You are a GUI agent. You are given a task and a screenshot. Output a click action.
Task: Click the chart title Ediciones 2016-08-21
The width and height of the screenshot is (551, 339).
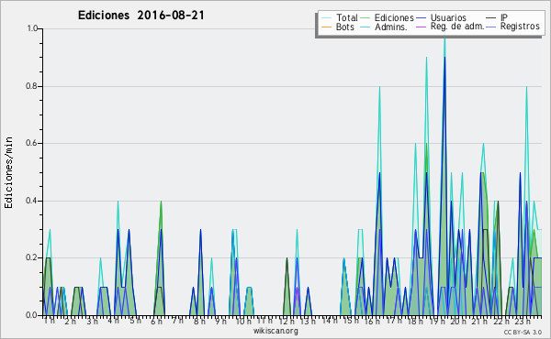click(141, 16)
